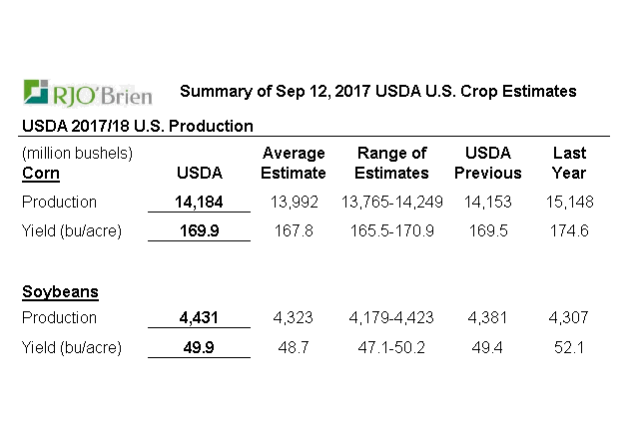The height and width of the screenshot is (429, 629).
Task: Select the underlined Corn section label
Action: click(40, 173)
